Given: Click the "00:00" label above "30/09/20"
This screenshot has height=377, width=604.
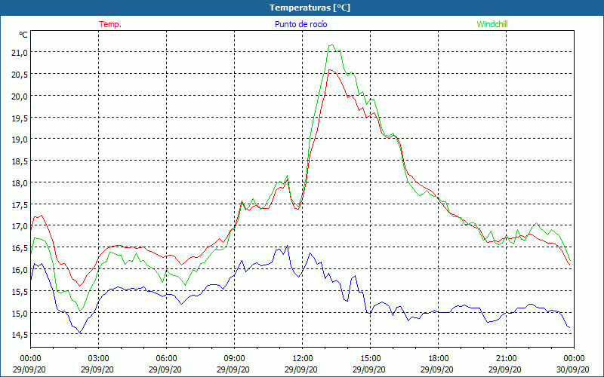Looking at the screenshot, I should 574,359.
